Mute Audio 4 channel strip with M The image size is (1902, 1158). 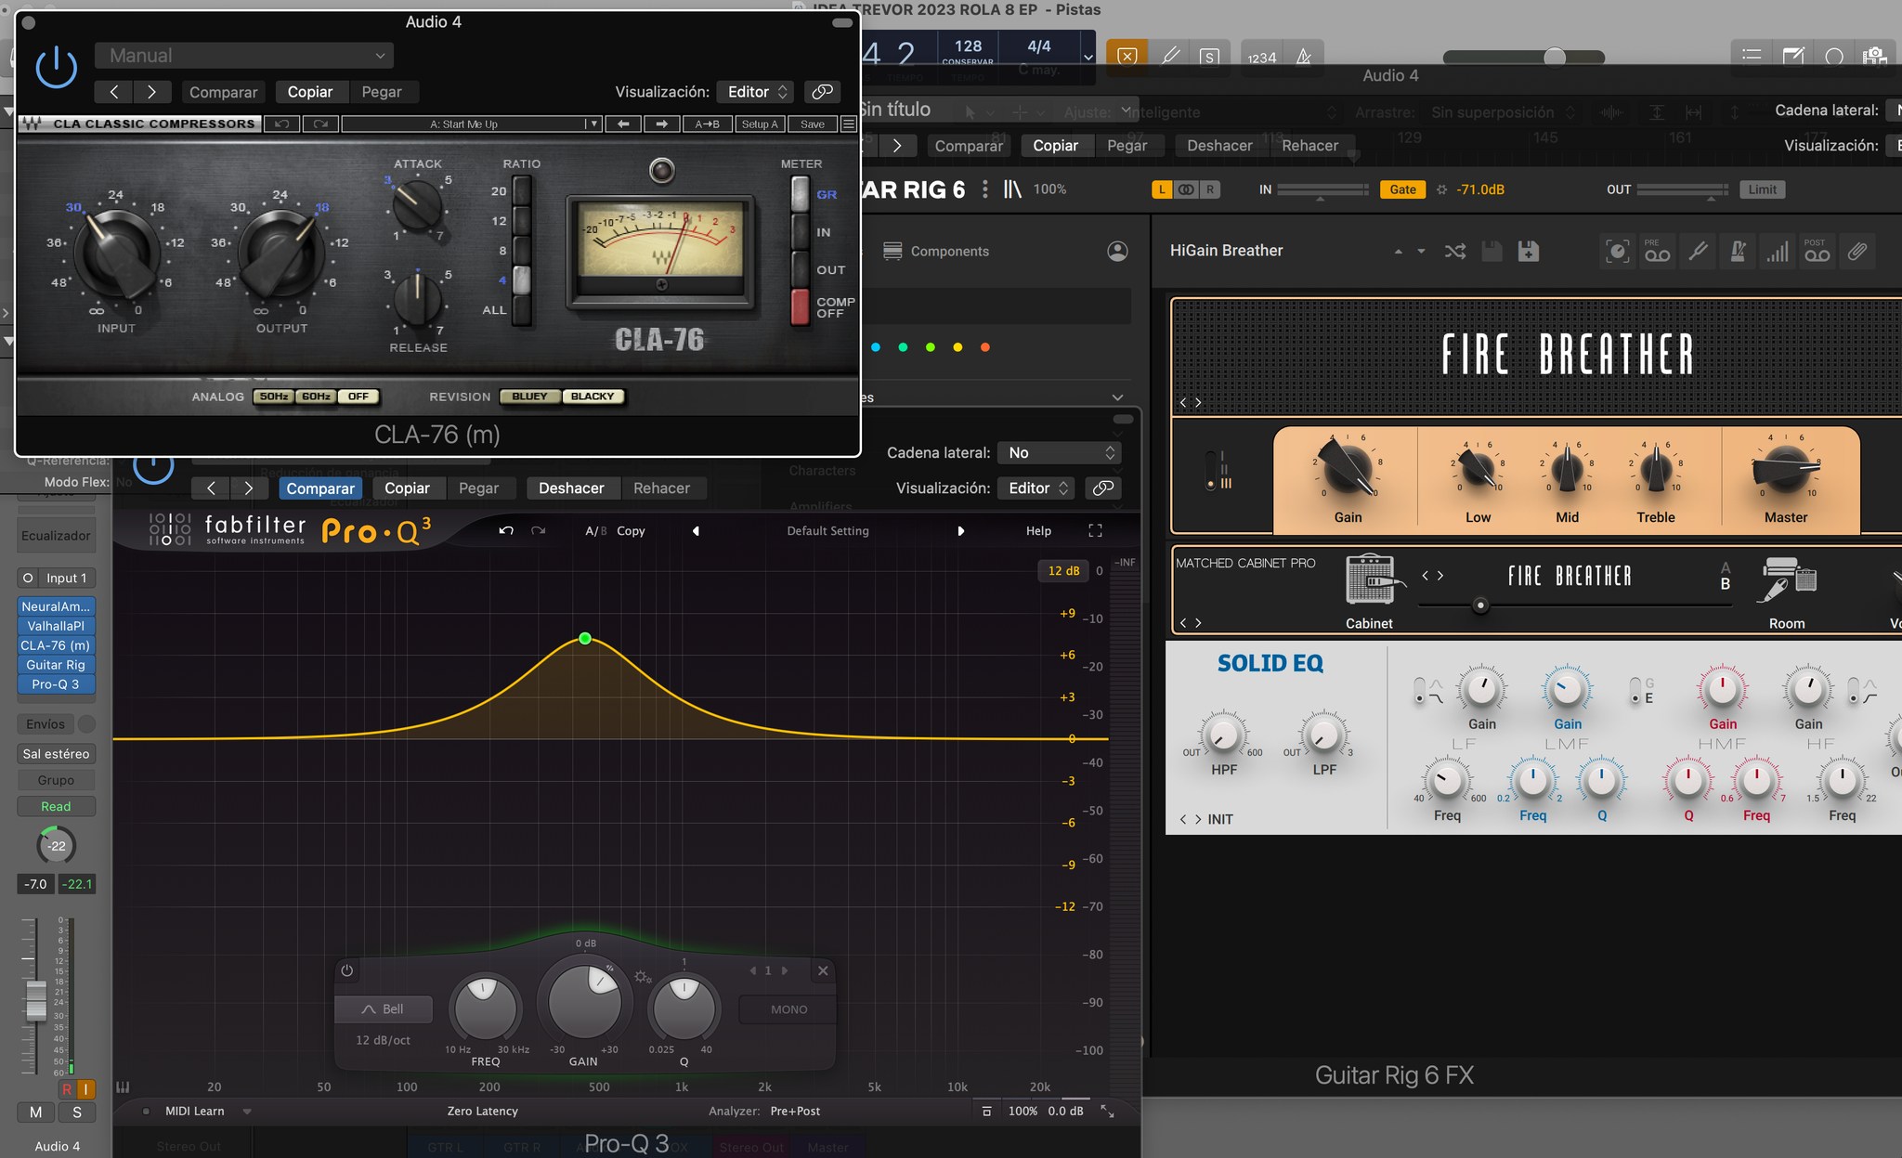point(35,1112)
